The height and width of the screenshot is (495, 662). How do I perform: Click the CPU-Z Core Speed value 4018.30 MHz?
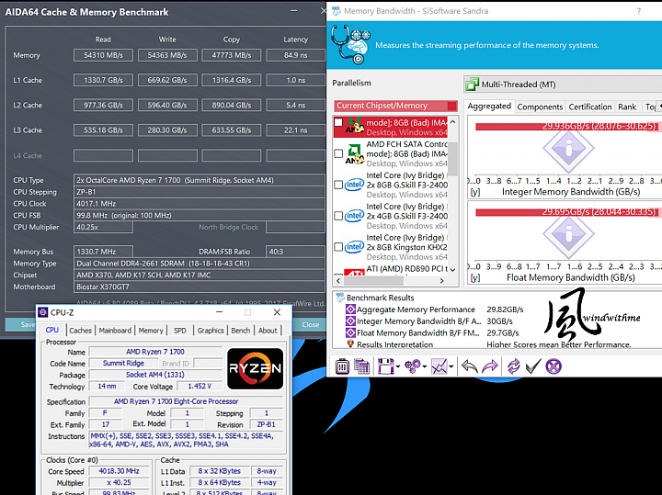coord(119,471)
